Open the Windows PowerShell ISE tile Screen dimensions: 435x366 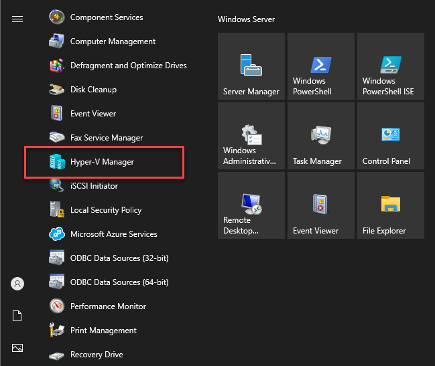(x=391, y=66)
